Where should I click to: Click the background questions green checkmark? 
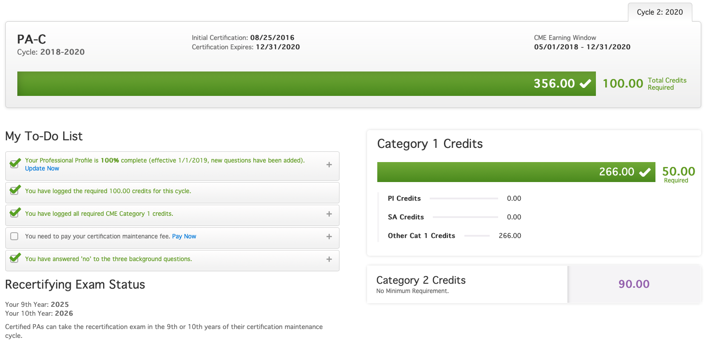point(15,258)
